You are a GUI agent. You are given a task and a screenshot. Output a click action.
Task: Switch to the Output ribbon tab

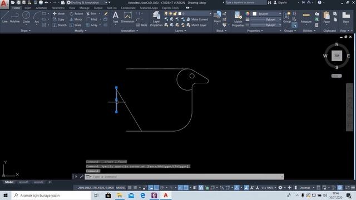click(x=98, y=8)
